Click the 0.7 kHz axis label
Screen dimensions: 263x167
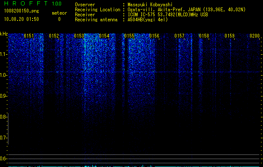(x=3, y=138)
